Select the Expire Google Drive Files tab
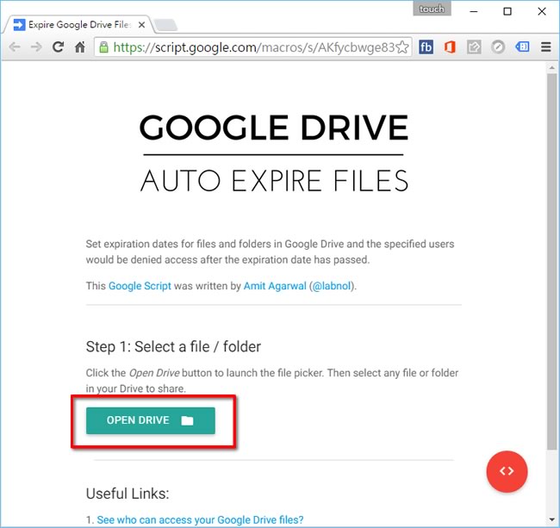 click(78, 25)
